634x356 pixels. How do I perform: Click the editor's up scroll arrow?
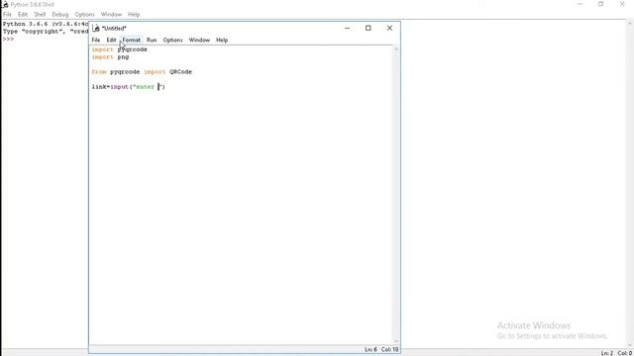point(396,48)
